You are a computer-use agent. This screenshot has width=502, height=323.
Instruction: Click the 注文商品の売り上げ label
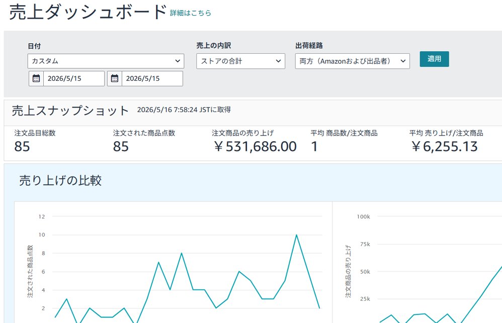click(x=242, y=133)
